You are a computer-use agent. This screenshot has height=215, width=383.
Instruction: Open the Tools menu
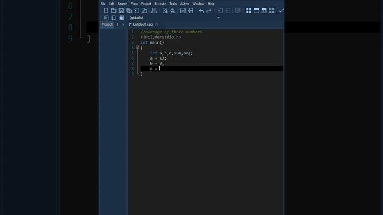(x=173, y=4)
